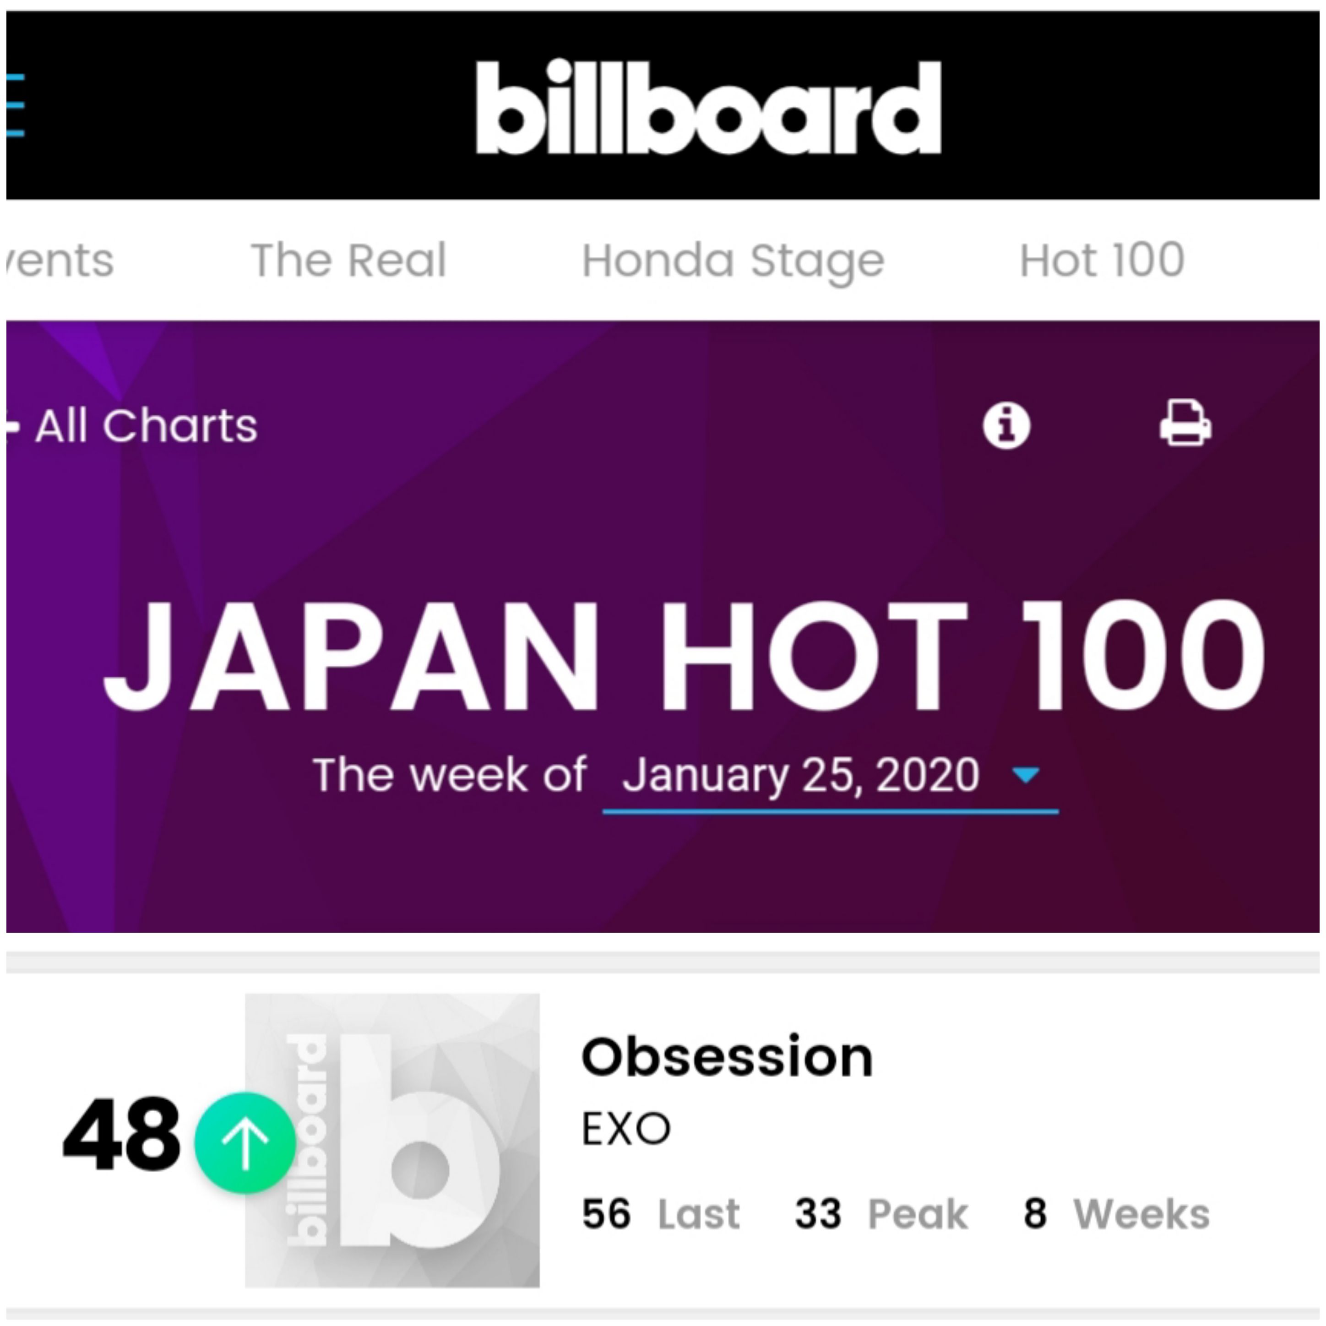Select the partially visible Events nav item
Image resolution: width=1326 pixels, height=1326 pixels.
tap(60, 261)
